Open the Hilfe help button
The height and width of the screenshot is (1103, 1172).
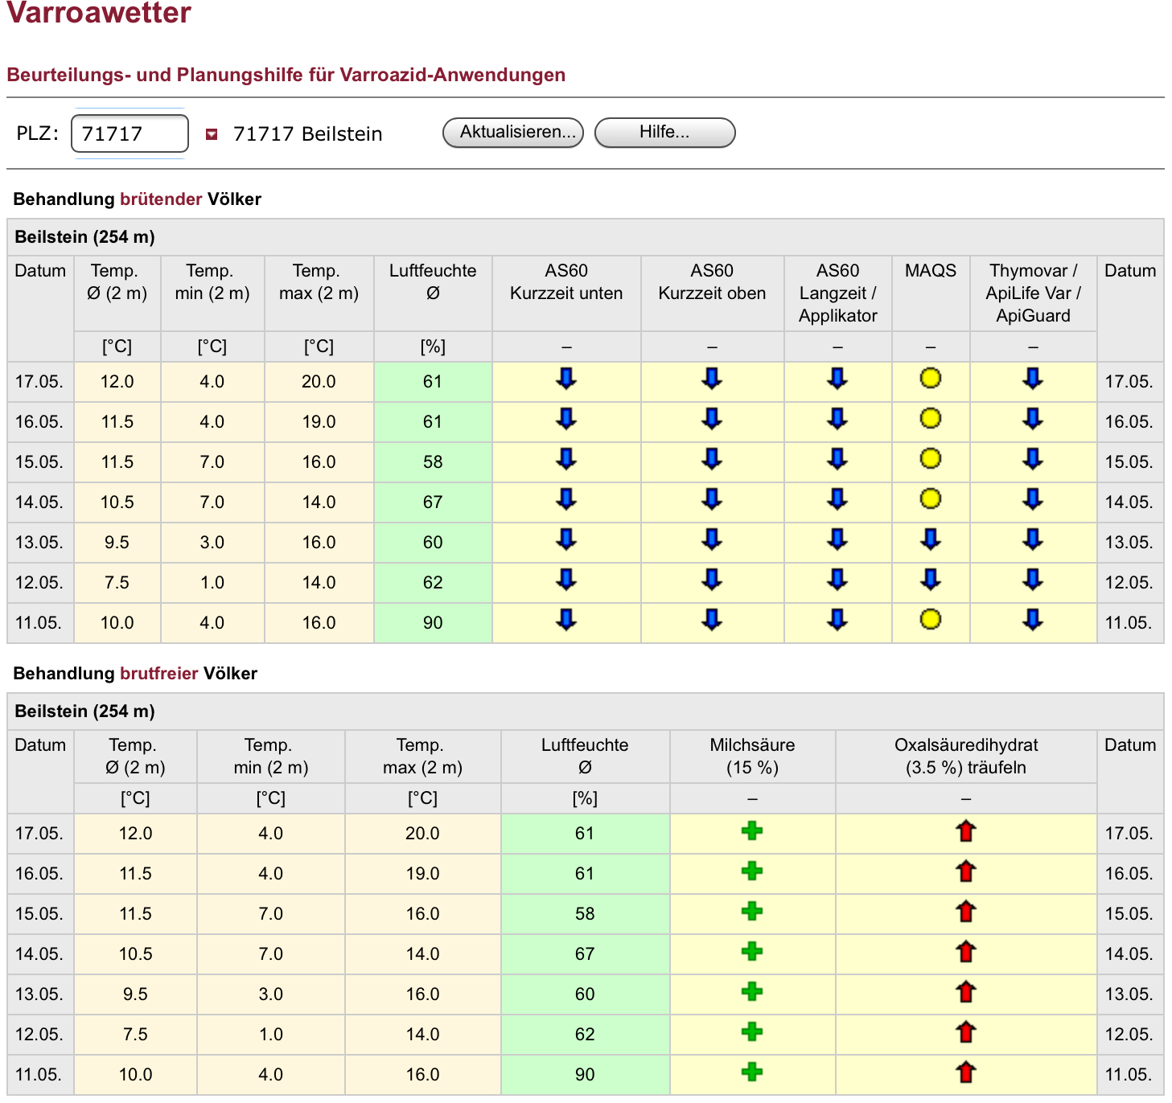point(664,133)
